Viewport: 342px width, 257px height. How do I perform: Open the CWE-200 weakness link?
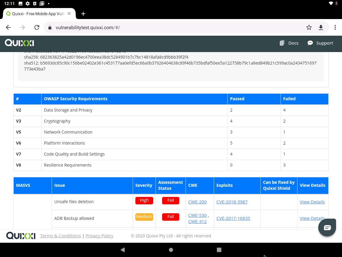197,202
